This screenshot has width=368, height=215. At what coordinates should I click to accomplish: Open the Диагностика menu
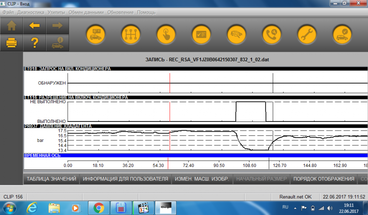coord(31,12)
